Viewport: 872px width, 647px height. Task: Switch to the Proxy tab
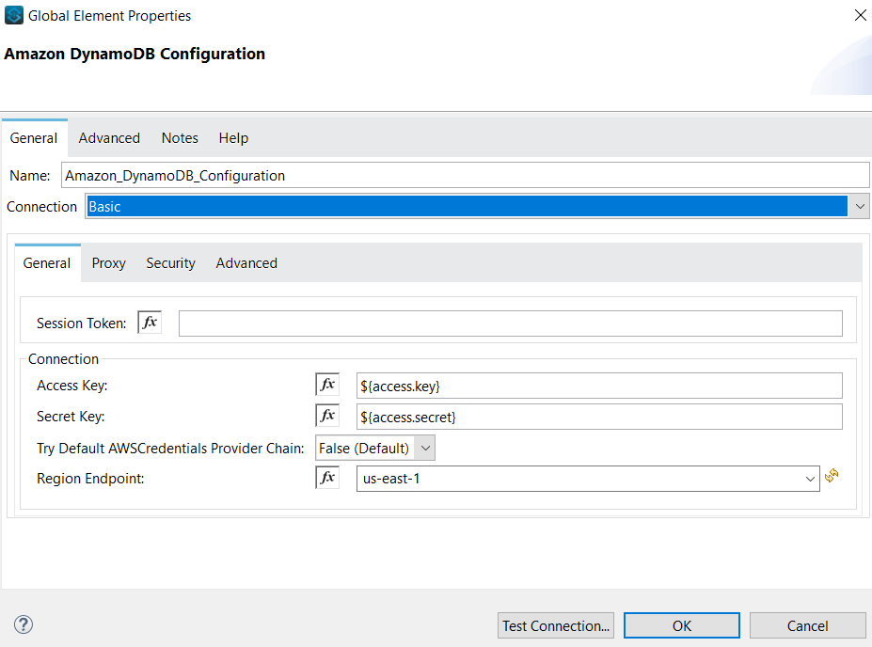point(107,262)
